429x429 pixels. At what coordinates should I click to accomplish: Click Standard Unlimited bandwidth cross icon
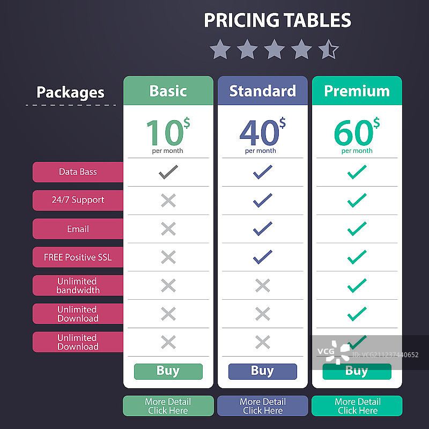click(262, 286)
